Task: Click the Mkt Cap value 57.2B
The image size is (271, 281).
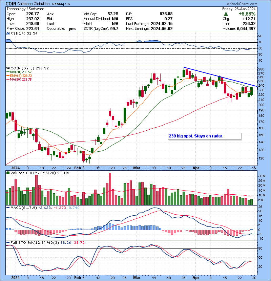Action: (x=113, y=14)
